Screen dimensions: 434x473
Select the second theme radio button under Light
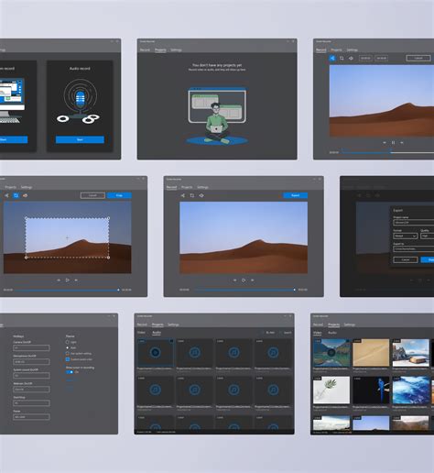pyautogui.click(x=68, y=347)
